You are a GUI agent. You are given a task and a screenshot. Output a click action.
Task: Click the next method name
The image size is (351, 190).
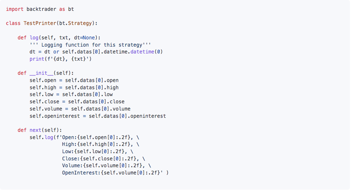tap(35, 130)
